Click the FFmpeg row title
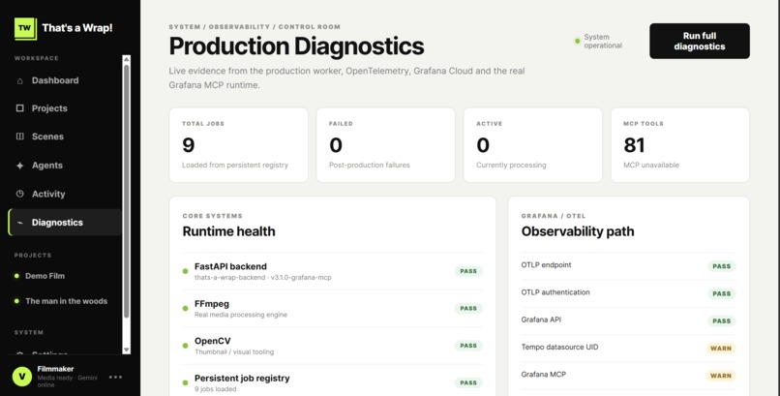This screenshot has height=396, width=780. (x=212, y=304)
